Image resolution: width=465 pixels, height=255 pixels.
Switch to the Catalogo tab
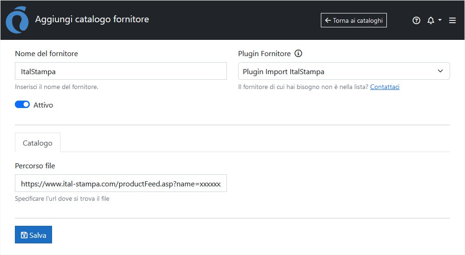point(38,143)
